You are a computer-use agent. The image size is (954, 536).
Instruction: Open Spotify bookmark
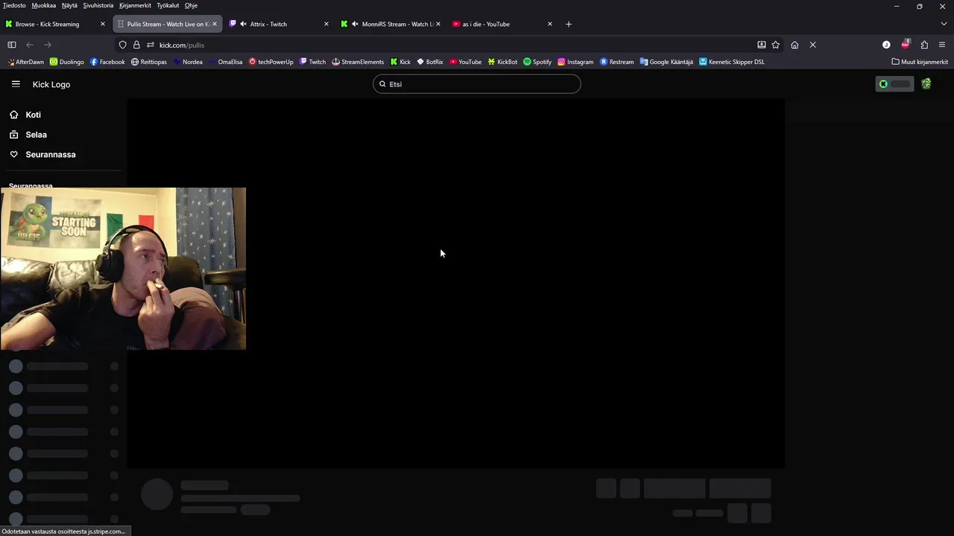coord(537,62)
